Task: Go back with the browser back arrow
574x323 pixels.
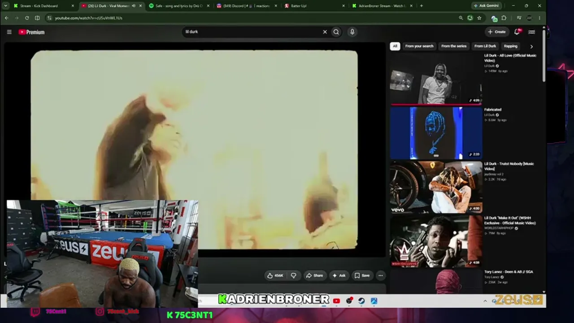Action: 6,18
